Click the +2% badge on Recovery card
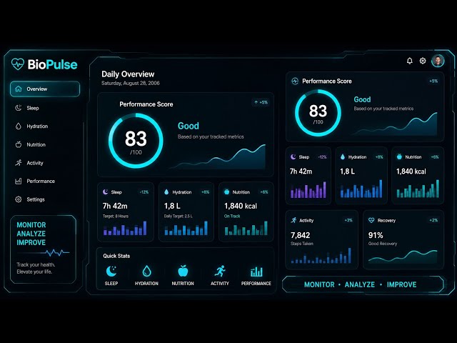Viewport: 457px width, 343px height. point(433,220)
